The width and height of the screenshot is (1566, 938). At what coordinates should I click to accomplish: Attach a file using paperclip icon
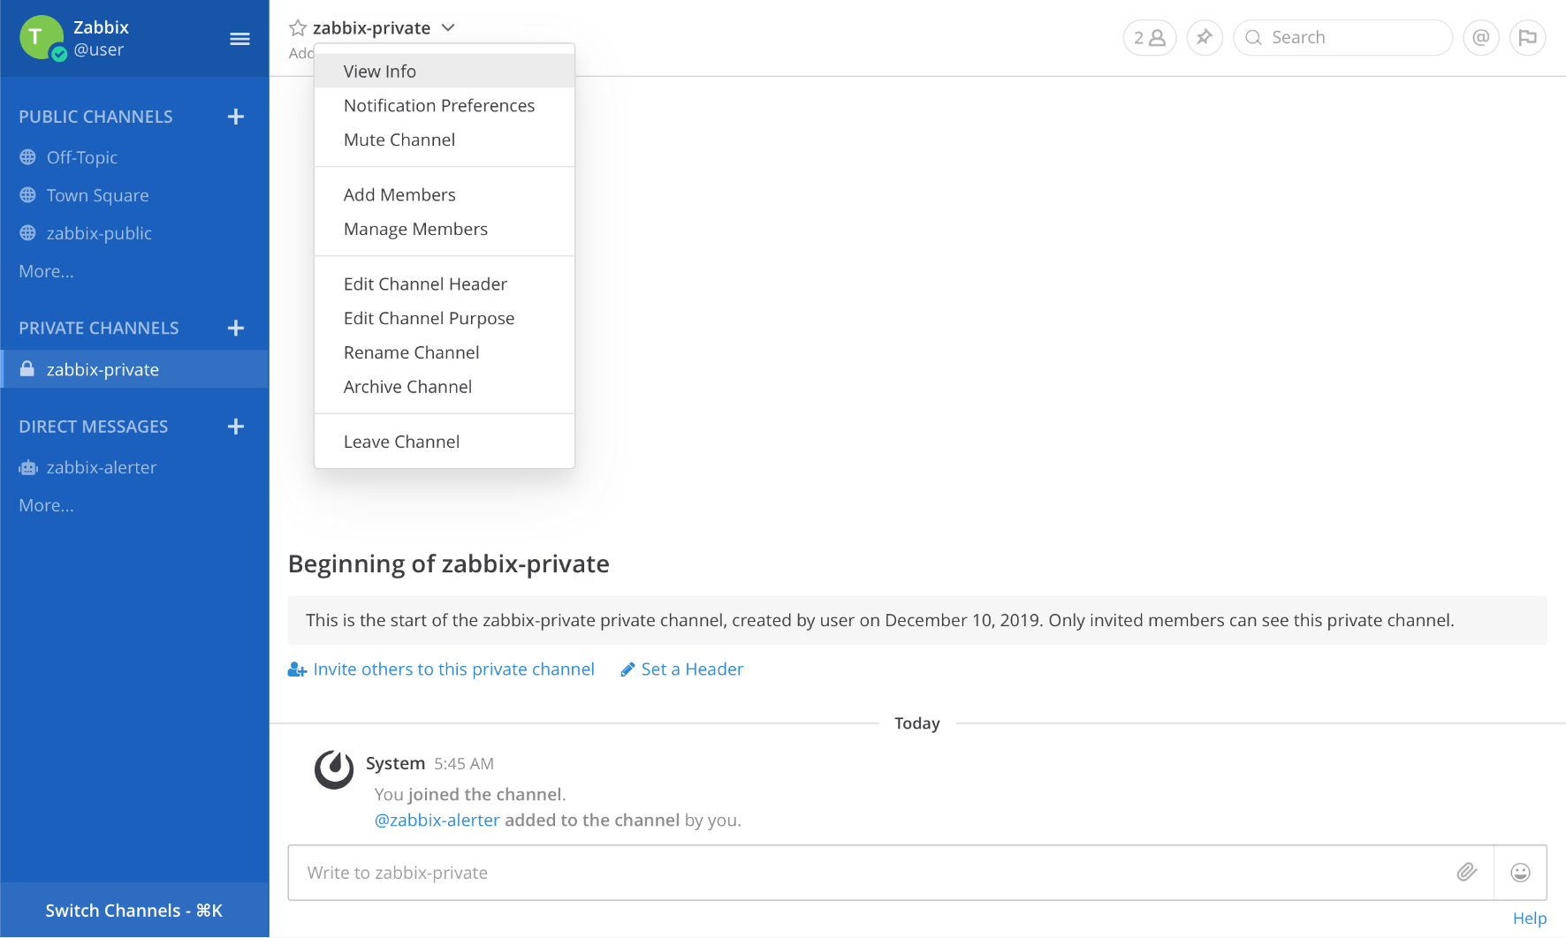tap(1466, 873)
